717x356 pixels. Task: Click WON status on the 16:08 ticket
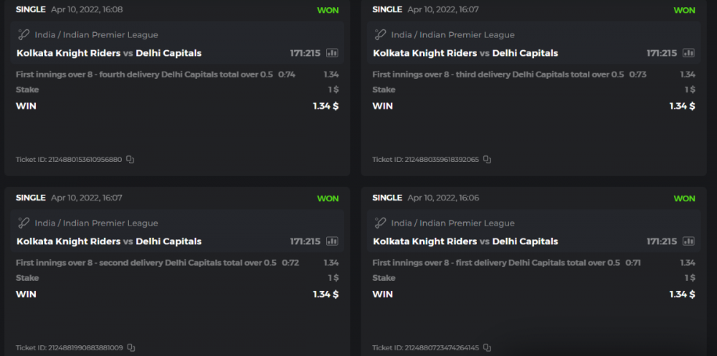click(x=328, y=10)
